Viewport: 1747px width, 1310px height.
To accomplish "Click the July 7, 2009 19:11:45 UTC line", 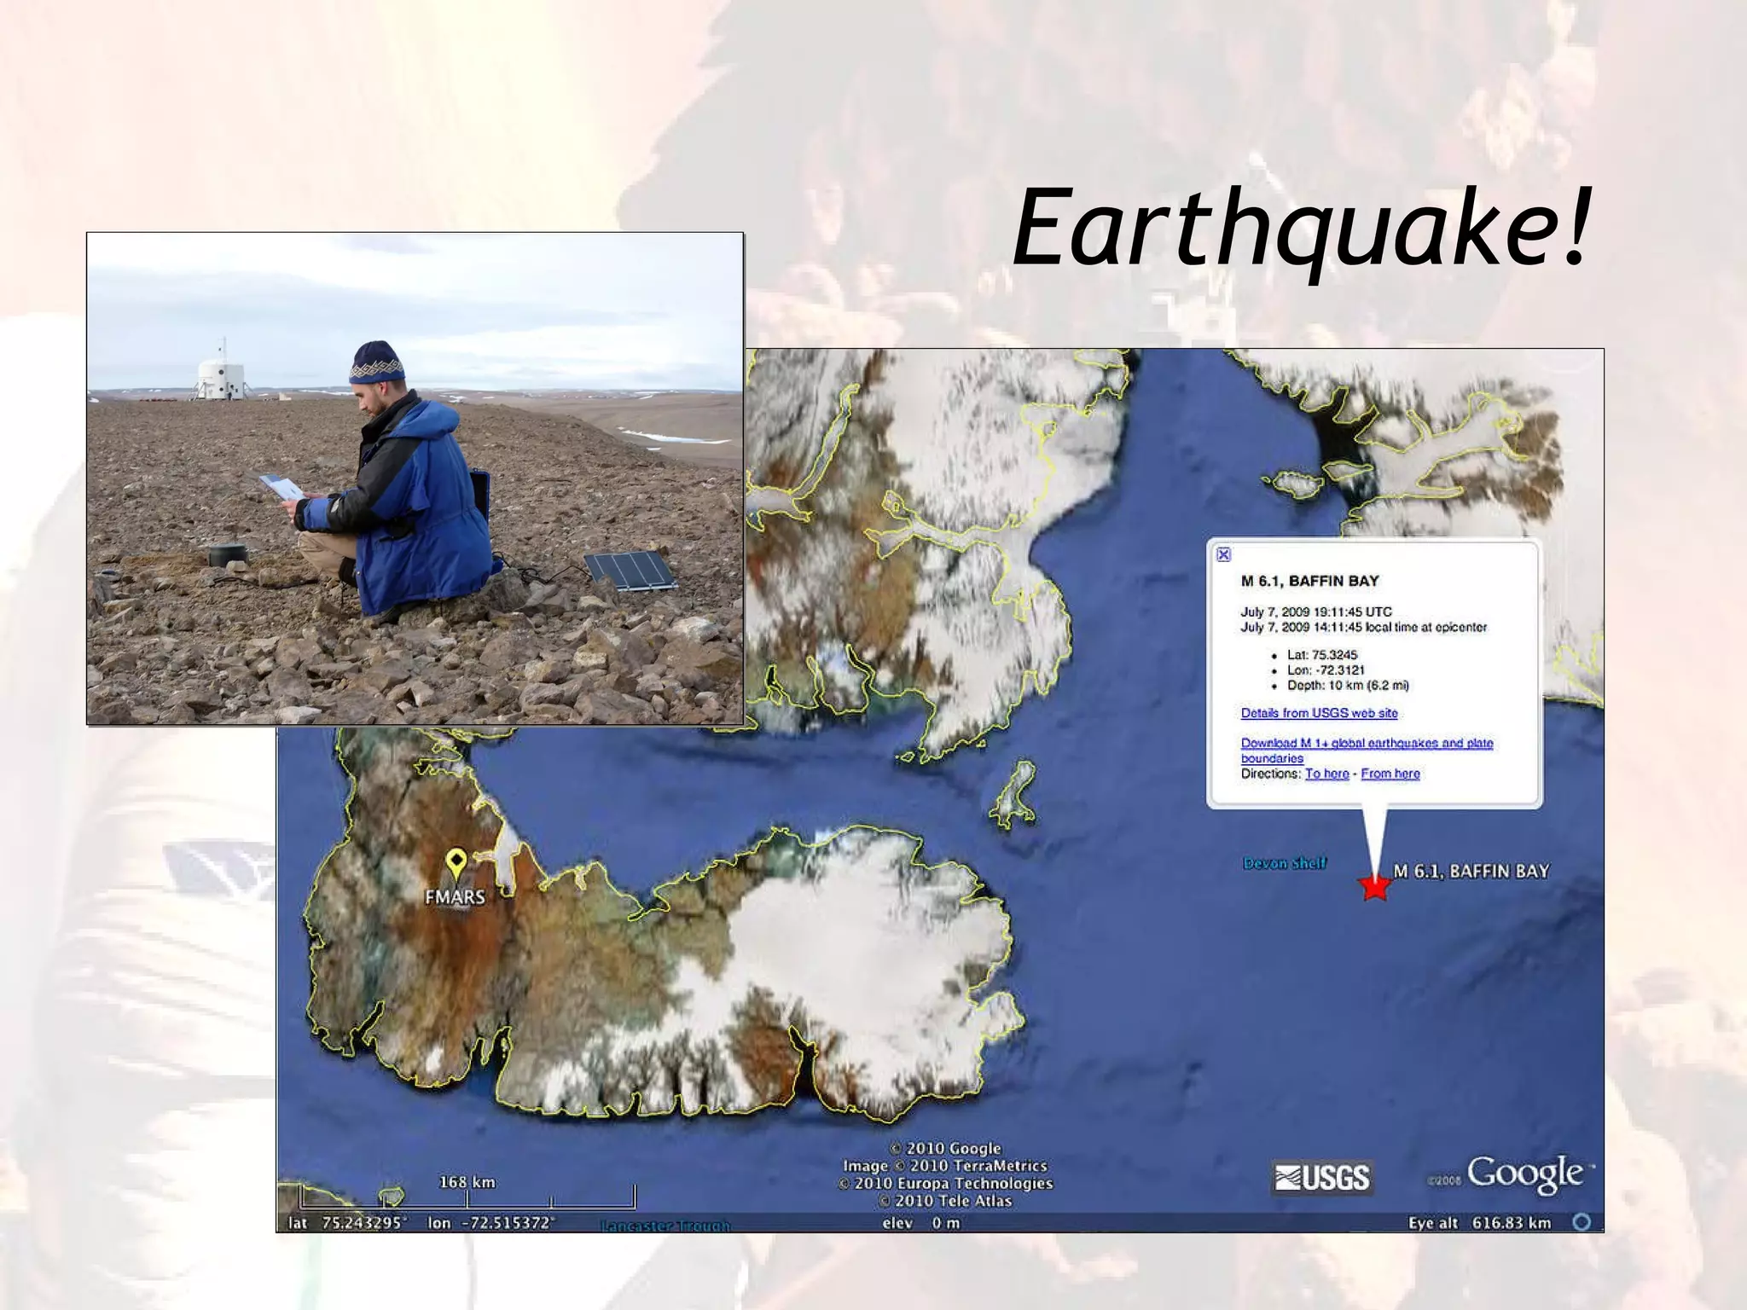I will click(x=1316, y=612).
